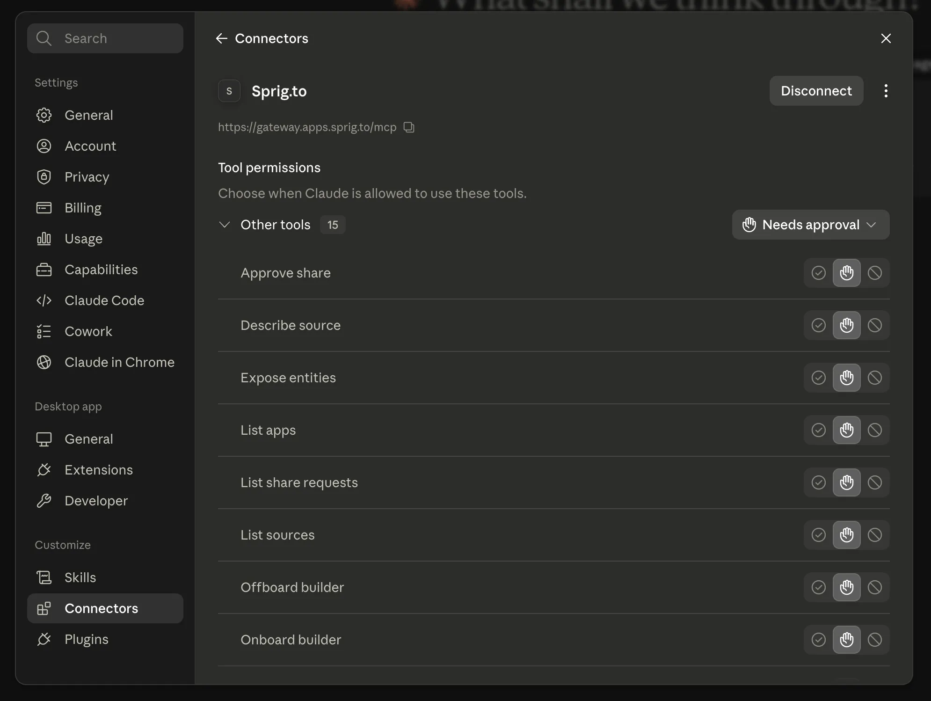Set Expose entities to needs approval

846,378
